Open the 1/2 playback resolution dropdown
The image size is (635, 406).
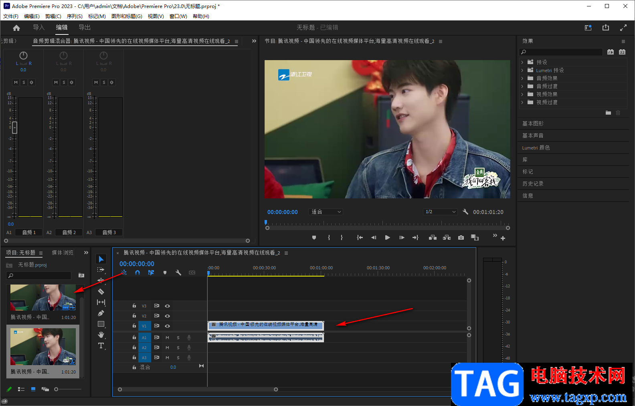click(440, 212)
